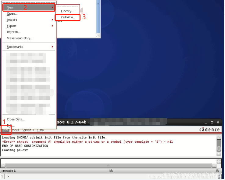This screenshot has width=225, height=180.
Task: Click the Import submenu arrow
Action: click(52, 20)
